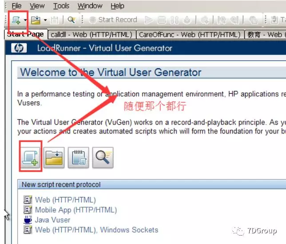Click the HP logo in the banner

(x=19, y=48)
